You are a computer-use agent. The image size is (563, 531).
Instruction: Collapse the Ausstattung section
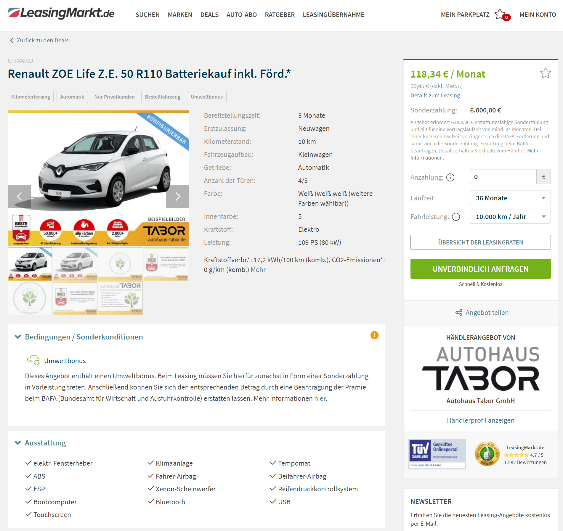[x=41, y=443]
